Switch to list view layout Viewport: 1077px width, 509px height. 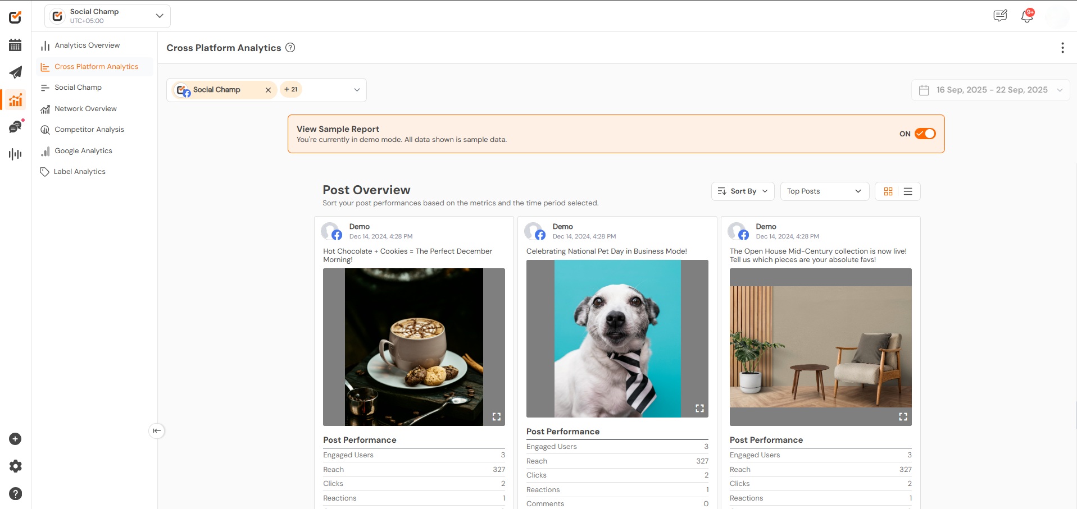coord(908,191)
